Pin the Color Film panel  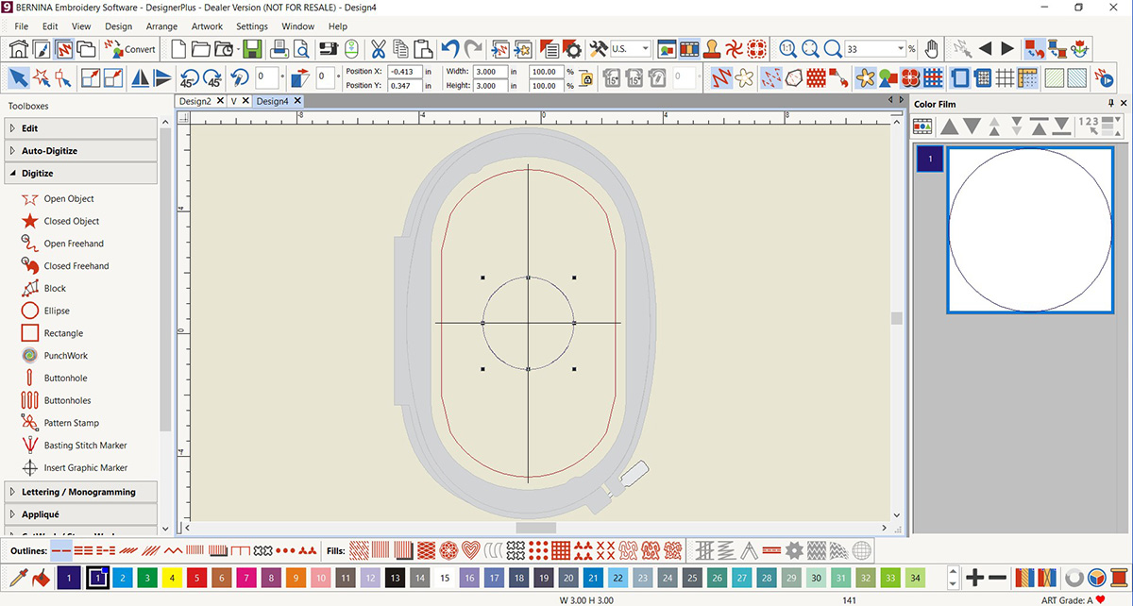point(1110,103)
